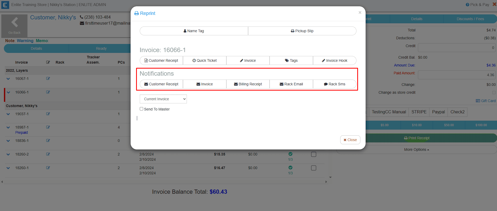Click the Pick & Pay help icon
Screen dimensions: 497x211
coord(467,5)
